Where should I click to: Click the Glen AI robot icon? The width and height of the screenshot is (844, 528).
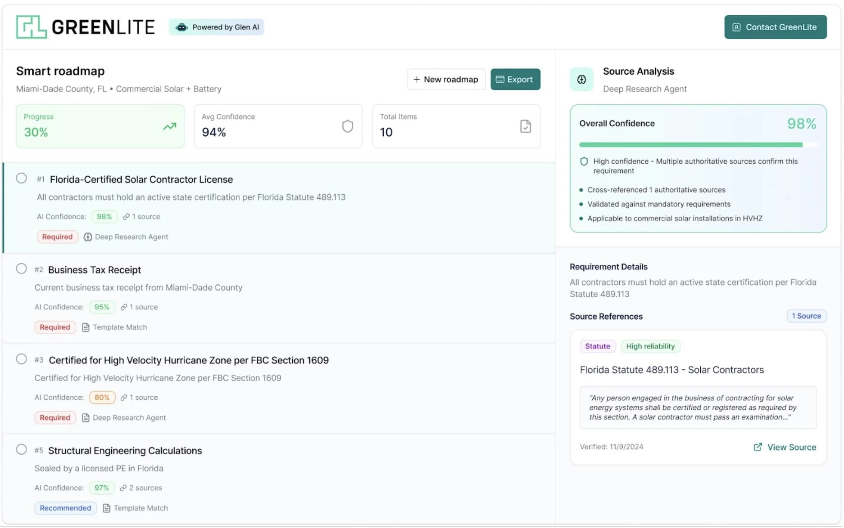tap(182, 27)
